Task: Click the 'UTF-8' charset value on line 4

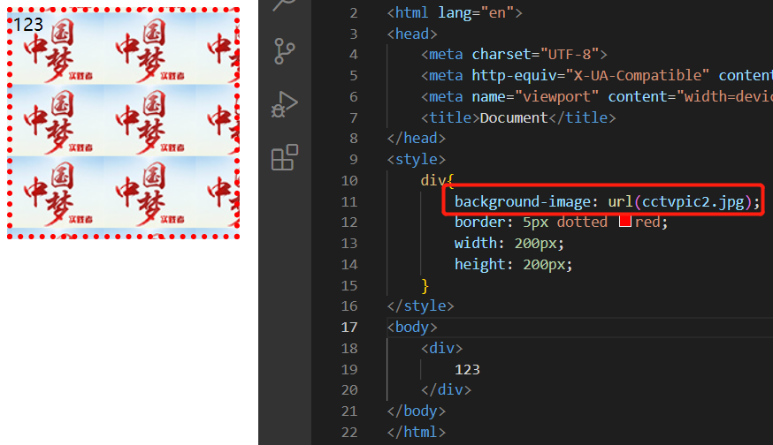Action: click(574, 54)
